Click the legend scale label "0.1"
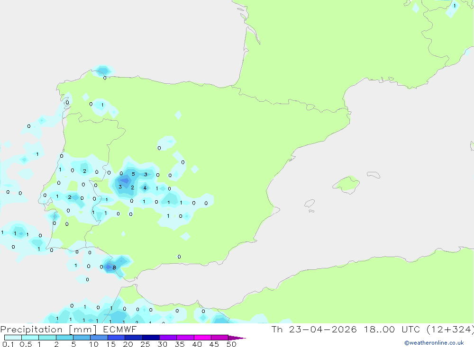The image size is (474, 347). (8, 344)
